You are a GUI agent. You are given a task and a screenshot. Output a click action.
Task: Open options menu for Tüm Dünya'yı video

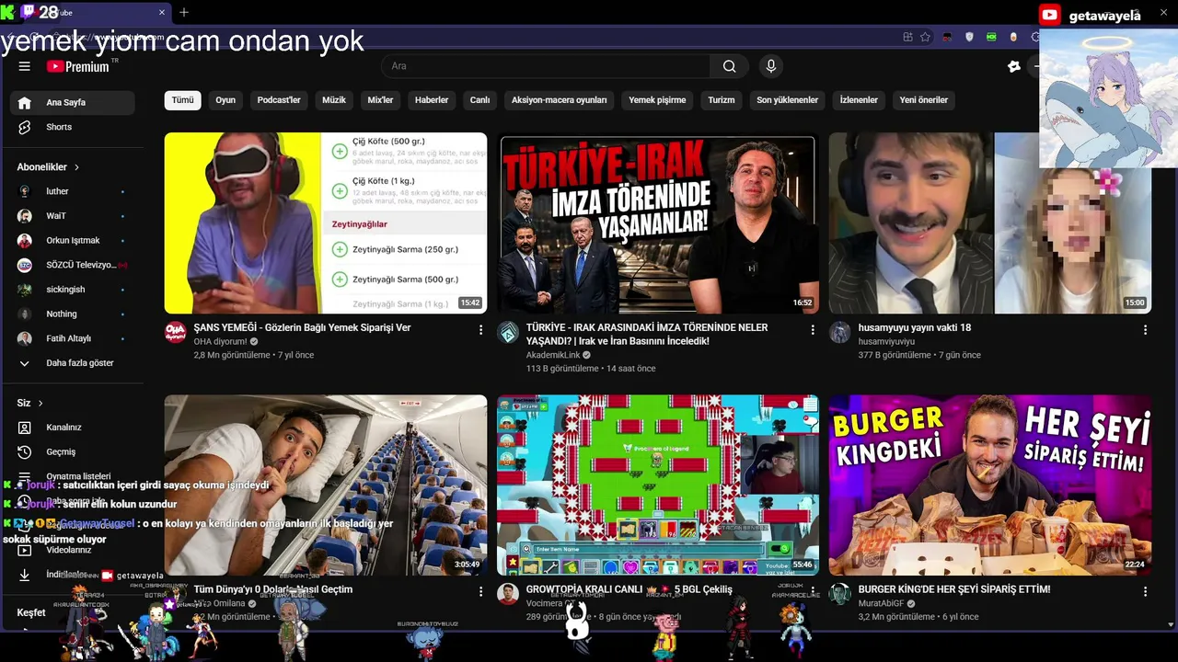480,592
